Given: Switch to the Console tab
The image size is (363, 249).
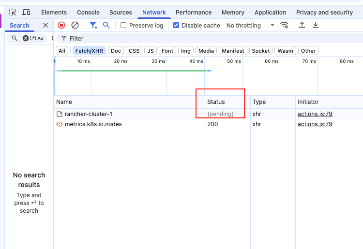Looking at the screenshot, I should pyautogui.click(x=88, y=13).
